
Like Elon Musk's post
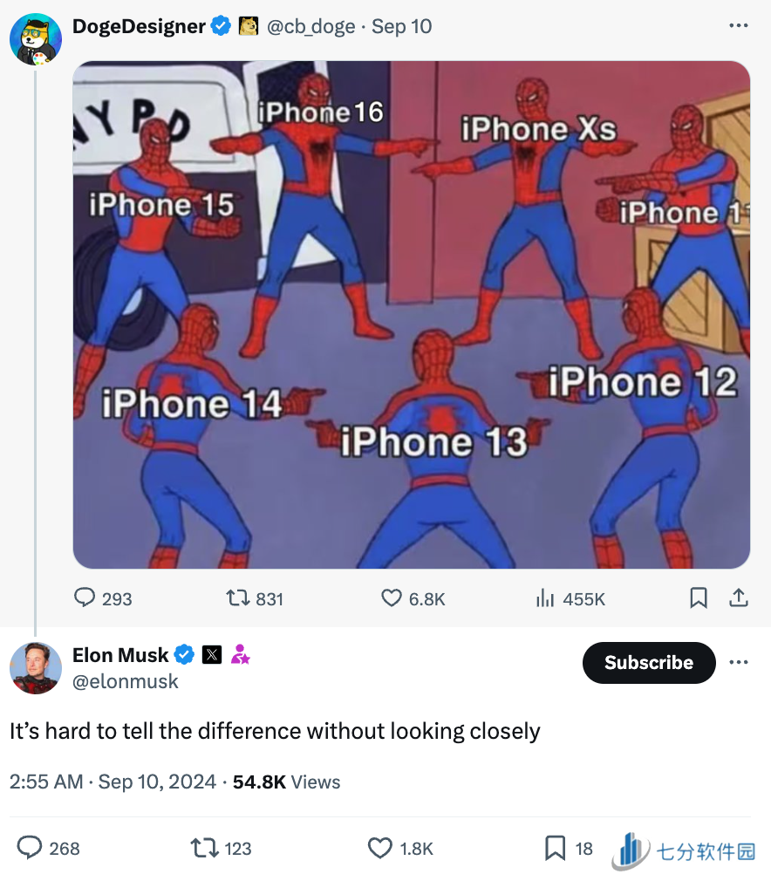click(x=380, y=848)
